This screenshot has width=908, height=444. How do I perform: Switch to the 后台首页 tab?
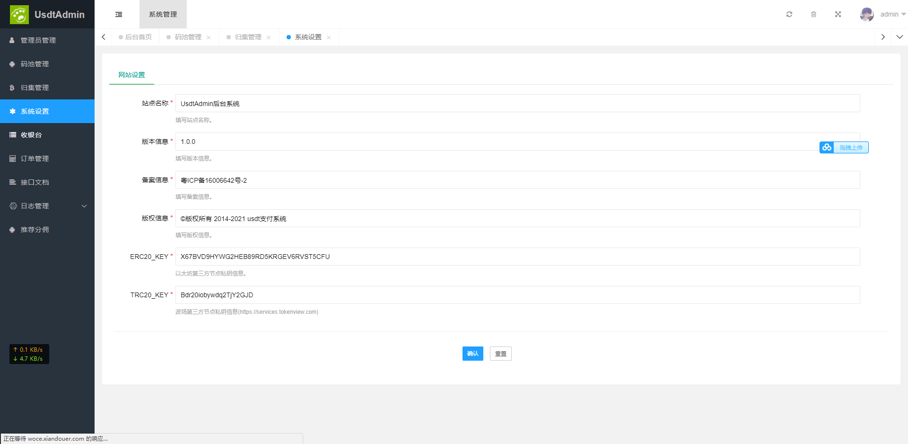pos(135,37)
